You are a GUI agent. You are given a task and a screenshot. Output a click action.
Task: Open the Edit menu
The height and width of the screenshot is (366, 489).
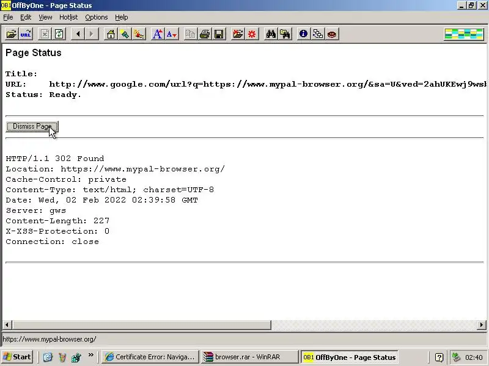(26, 18)
